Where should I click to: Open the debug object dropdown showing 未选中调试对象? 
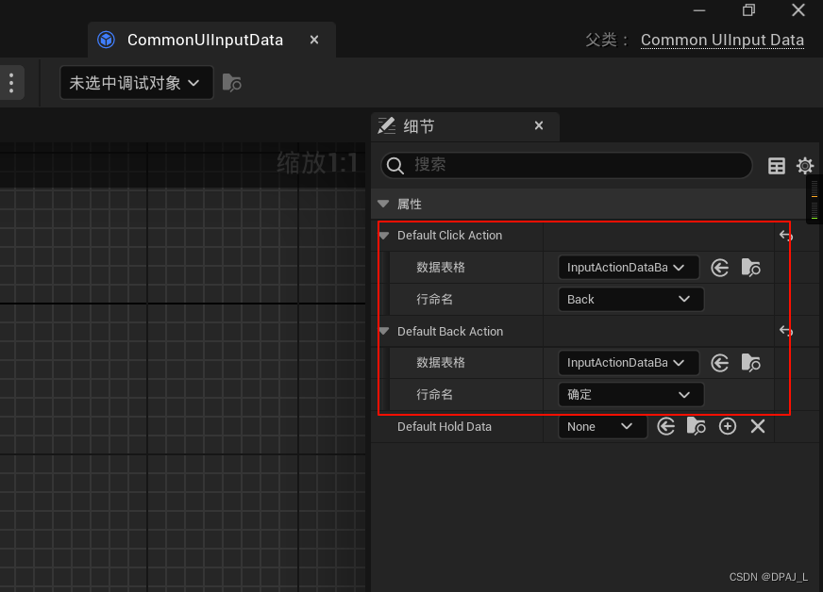coord(136,82)
